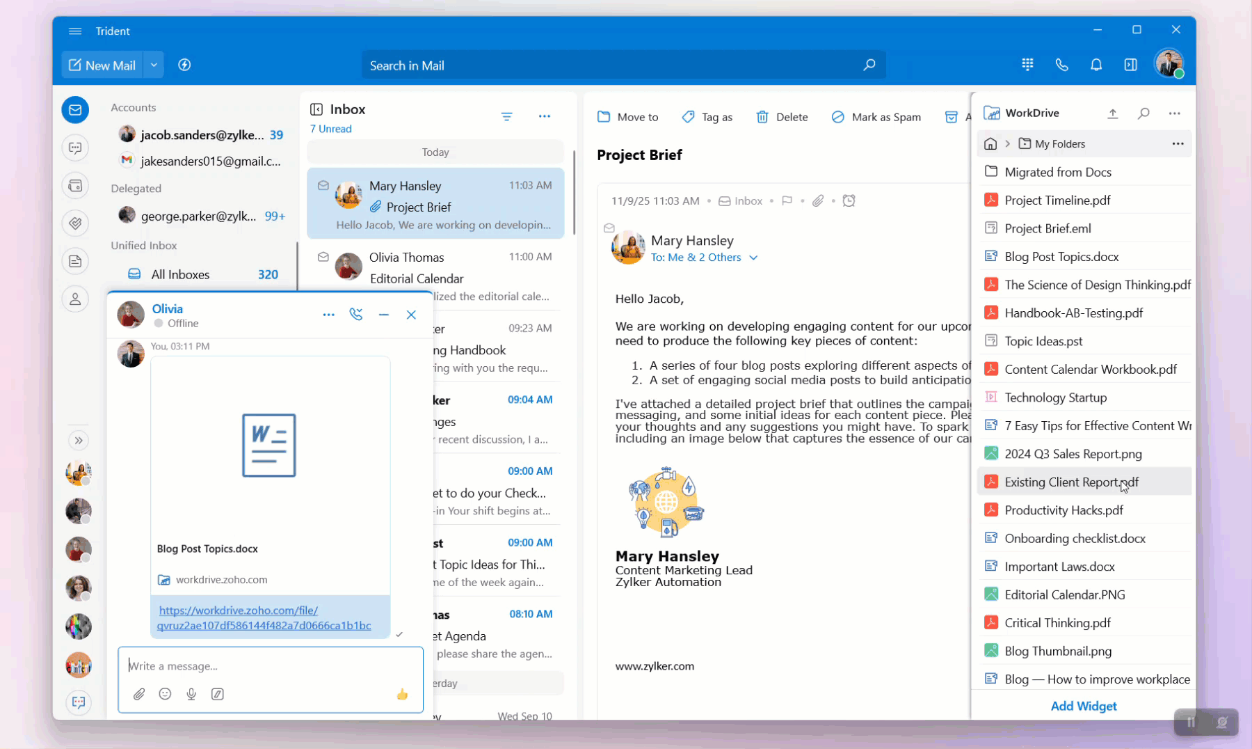Viewport: 1252px width, 749px height.
Task: Open the notifications bell
Action: [1096, 64]
